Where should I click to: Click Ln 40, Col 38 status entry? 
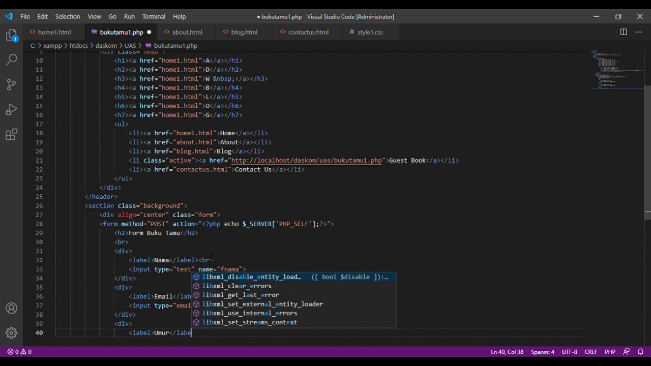507,352
